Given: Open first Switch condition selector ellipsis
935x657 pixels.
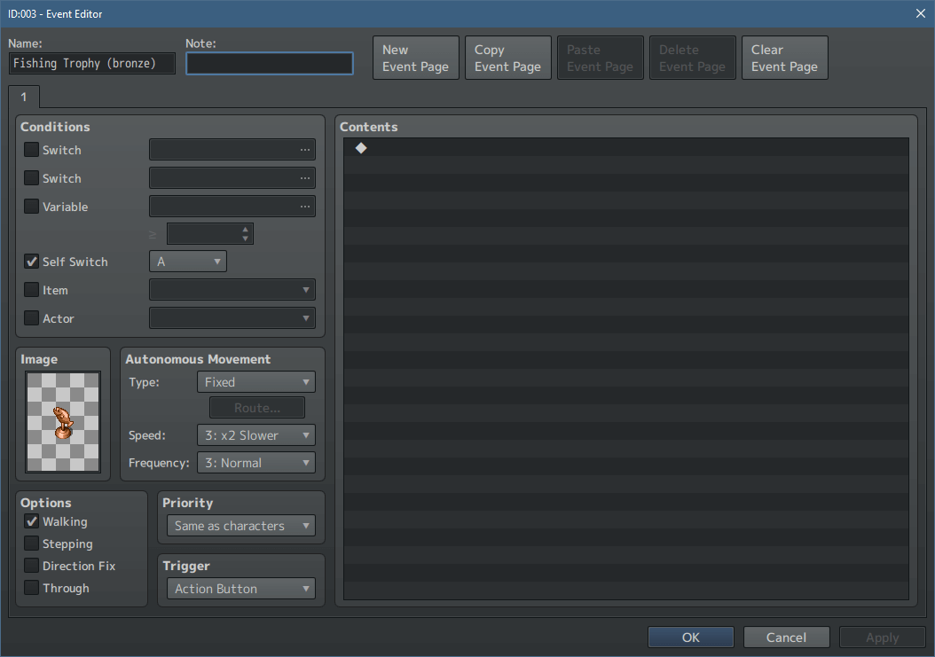Looking at the screenshot, I should 304,150.
